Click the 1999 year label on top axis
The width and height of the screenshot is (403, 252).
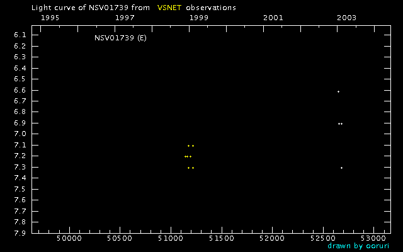pos(198,18)
